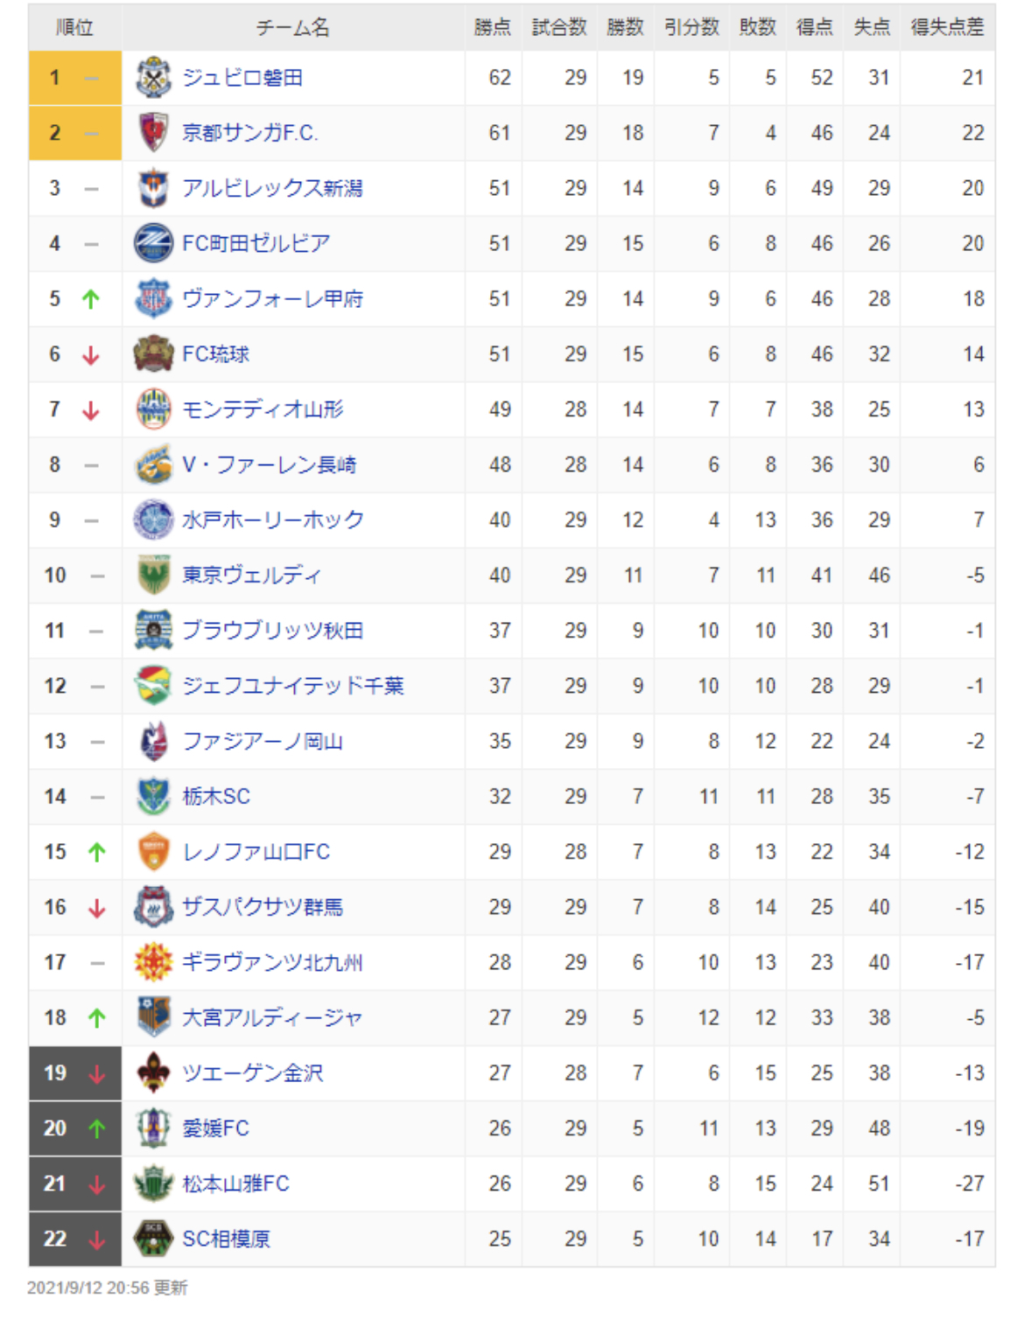This screenshot has height=1327, width=1024.
Task: Open the ヴァンフォーレ甲府 team page link
Action: (x=272, y=299)
